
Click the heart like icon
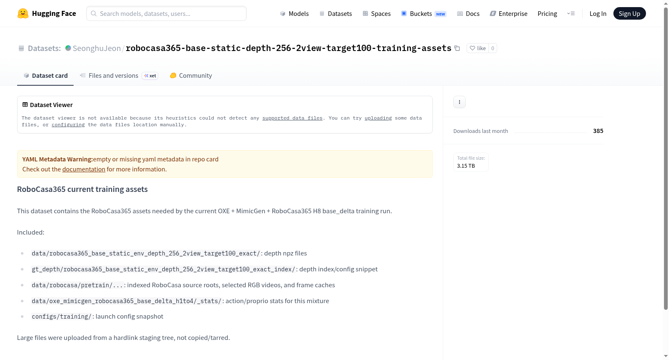coord(472,48)
